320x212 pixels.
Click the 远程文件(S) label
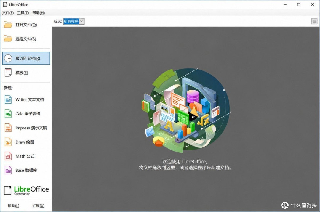[x=26, y=39]
